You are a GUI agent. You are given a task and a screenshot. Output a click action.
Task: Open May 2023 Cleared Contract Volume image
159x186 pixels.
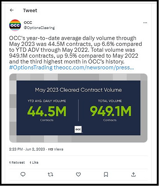(78, 108)
